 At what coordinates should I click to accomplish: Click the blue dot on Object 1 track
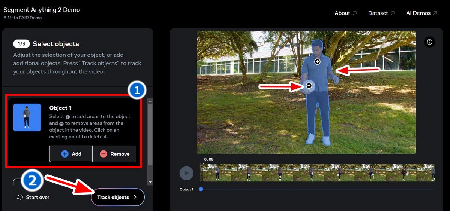(x=201, y=189)
